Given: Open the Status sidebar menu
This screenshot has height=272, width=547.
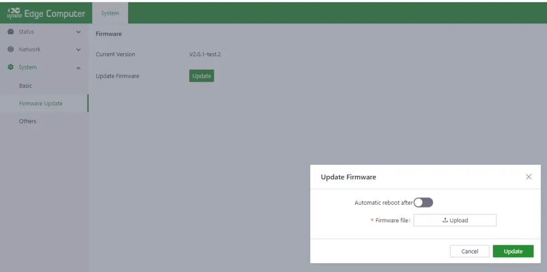Looking at the screenshot, I should coord(44,32).
